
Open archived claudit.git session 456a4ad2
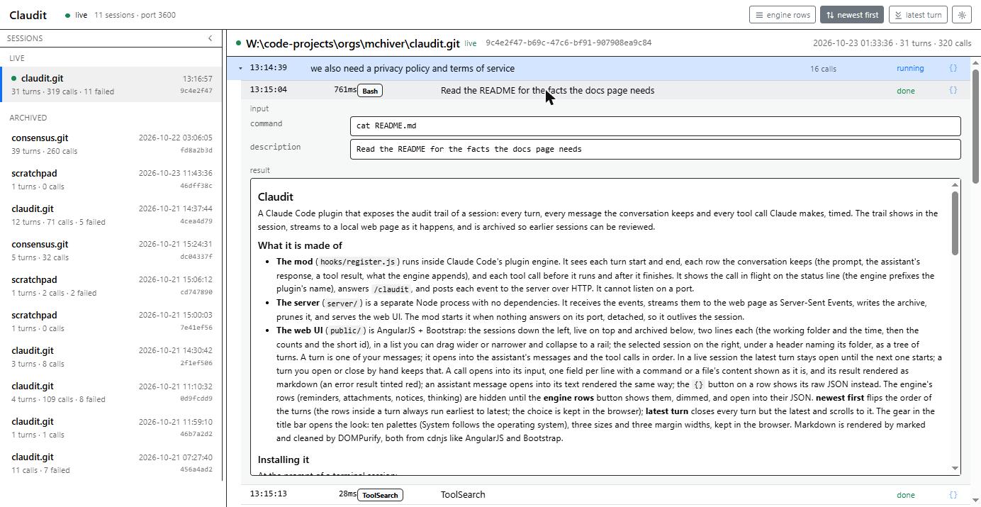[x=111, y=463]
